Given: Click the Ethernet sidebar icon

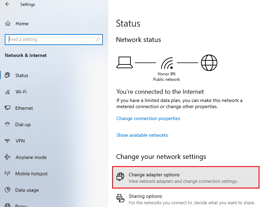Looking at the screenshot, I should 8,108.
